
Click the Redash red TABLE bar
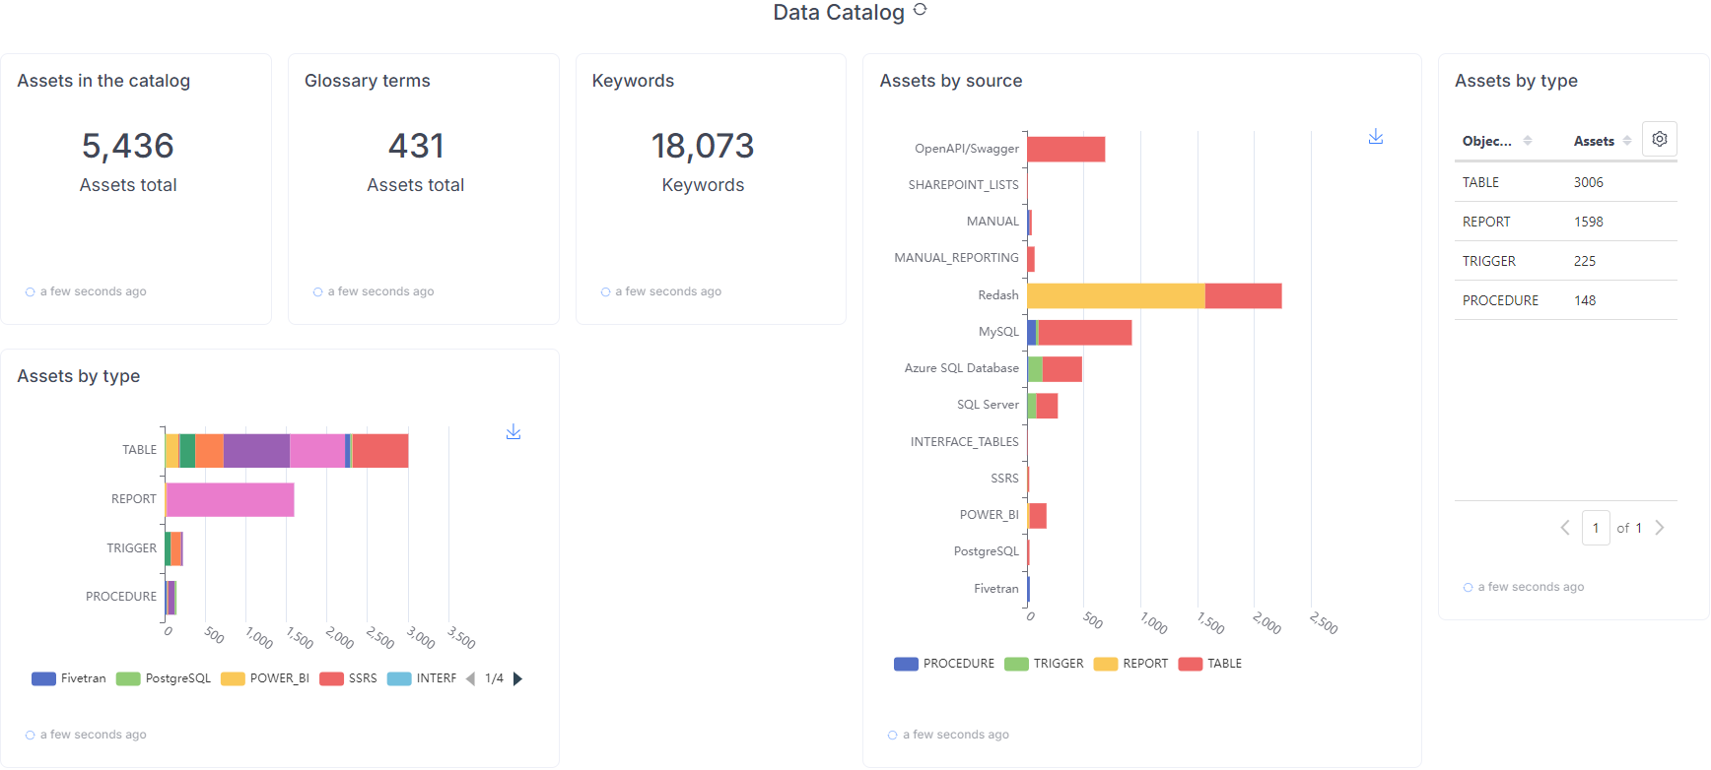coord(1244,295)
